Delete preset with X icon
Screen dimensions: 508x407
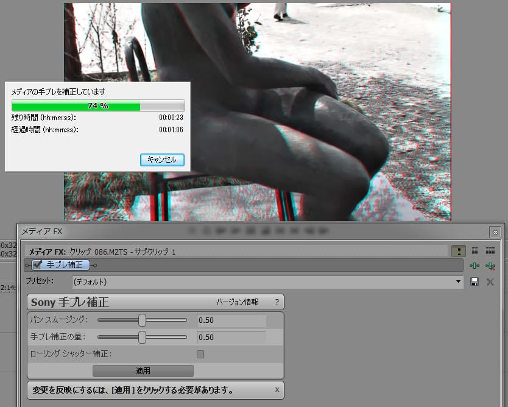(490, 281)
